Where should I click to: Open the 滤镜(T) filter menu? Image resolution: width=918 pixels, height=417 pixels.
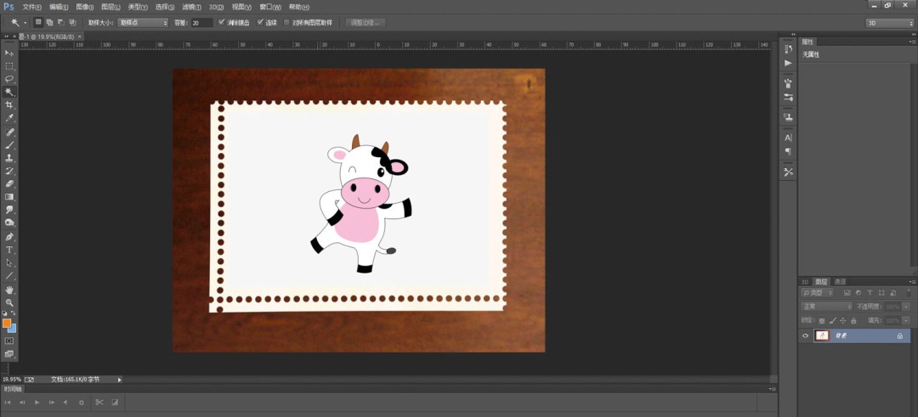191,7
